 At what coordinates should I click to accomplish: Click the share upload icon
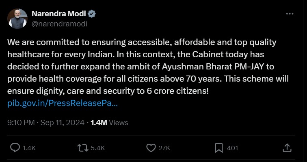(287, 148)
